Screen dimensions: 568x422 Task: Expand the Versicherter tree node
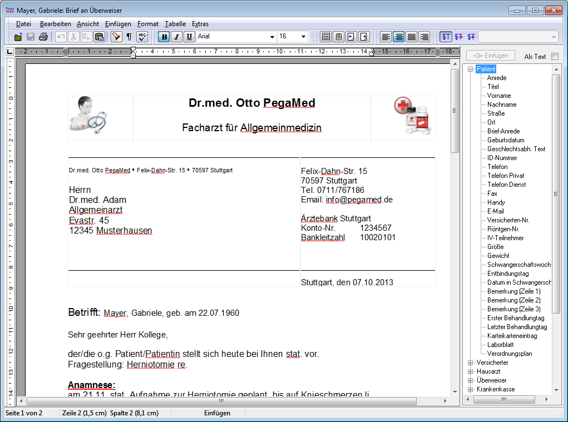[470, 363]
